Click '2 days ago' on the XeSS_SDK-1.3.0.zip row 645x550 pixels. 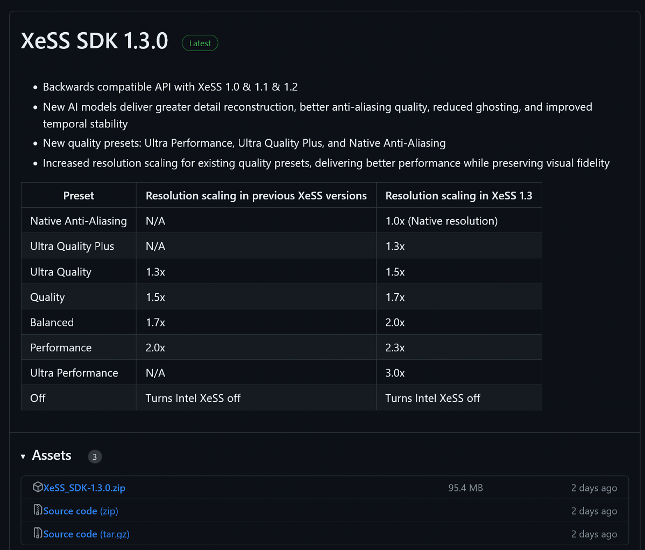[x=594, y=488]
